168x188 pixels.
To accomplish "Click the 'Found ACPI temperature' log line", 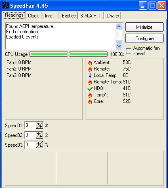I will pyautogui.click(x=29, y=26).
